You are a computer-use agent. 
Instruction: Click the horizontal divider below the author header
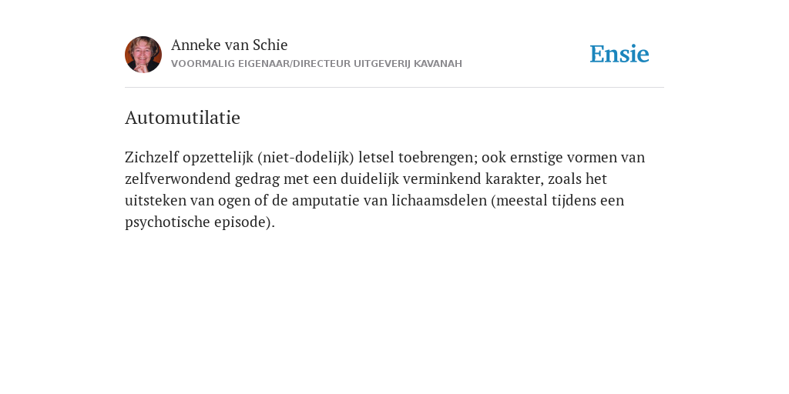(394, 88)
